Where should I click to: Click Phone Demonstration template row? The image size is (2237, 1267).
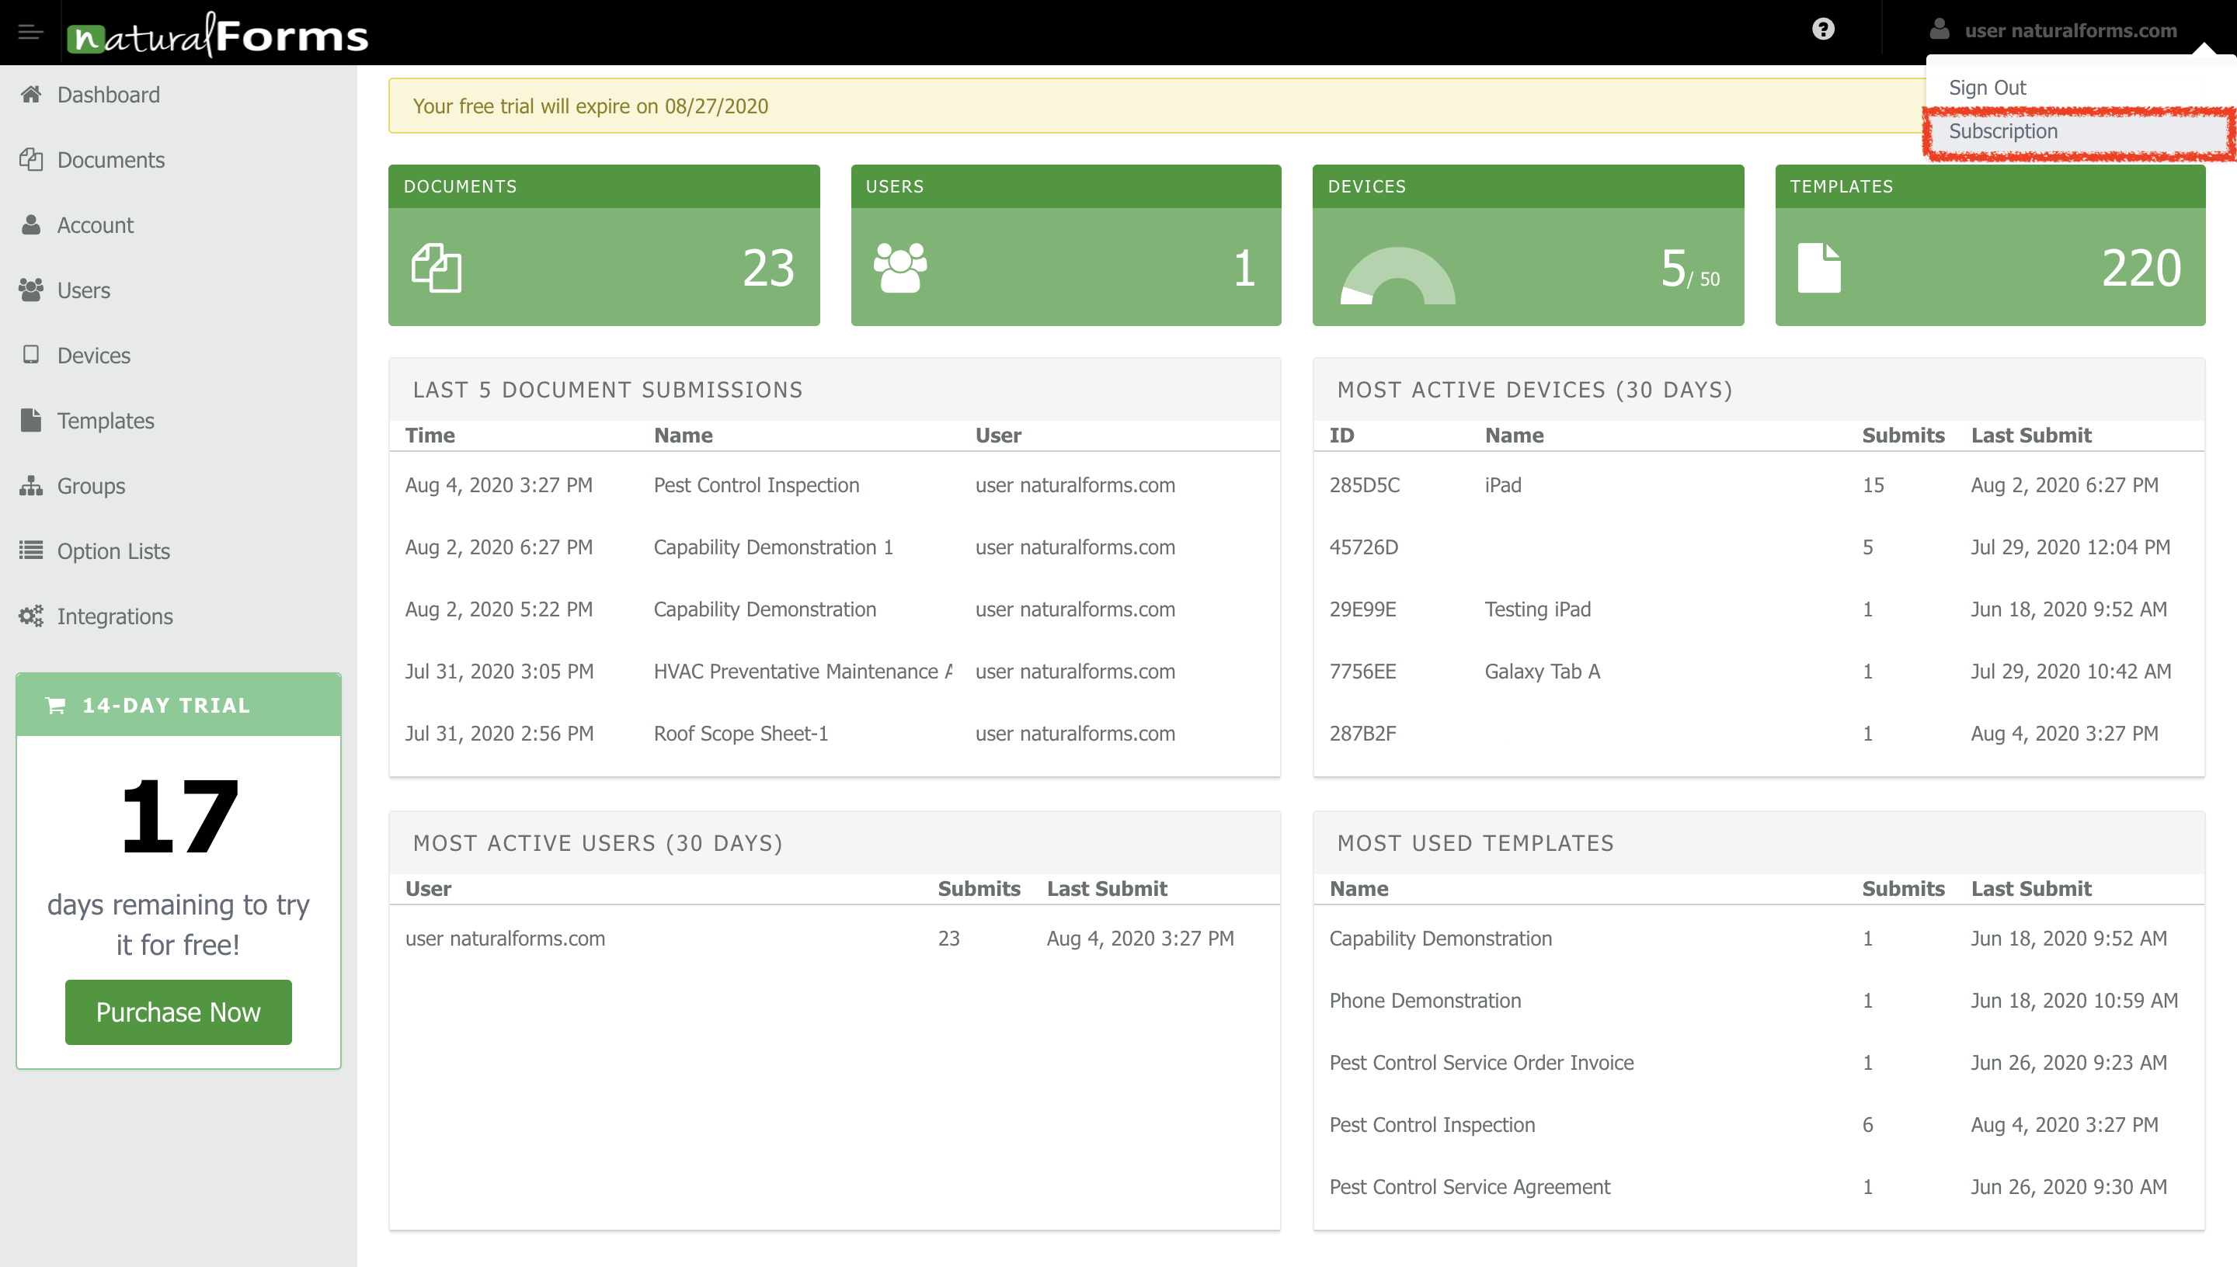tap(1759, 1001)
